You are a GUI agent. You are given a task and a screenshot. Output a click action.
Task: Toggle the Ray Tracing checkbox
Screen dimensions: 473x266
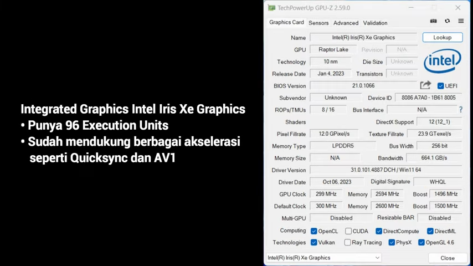coord(347,242)
